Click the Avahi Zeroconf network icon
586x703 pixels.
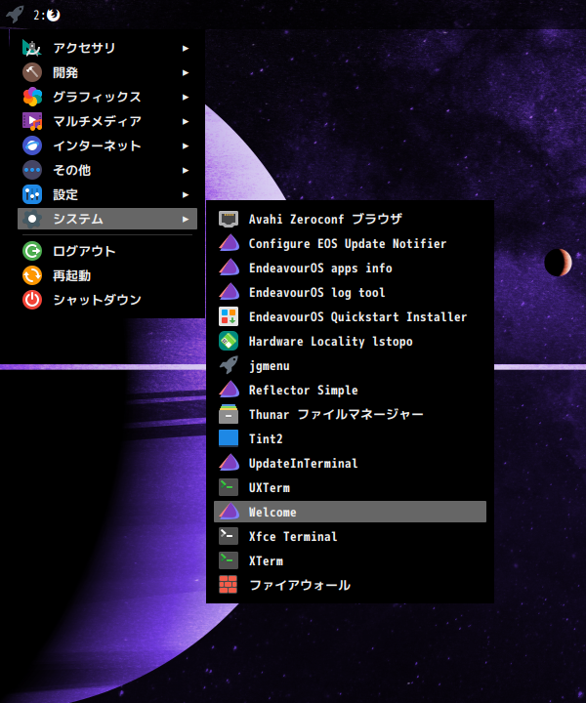[229, 219]
